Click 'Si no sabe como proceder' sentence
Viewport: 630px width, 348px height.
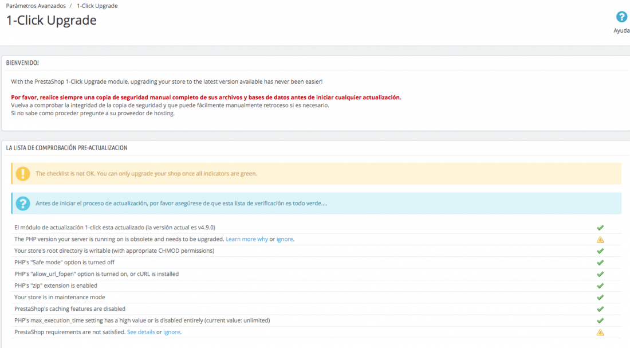[93, 114]
